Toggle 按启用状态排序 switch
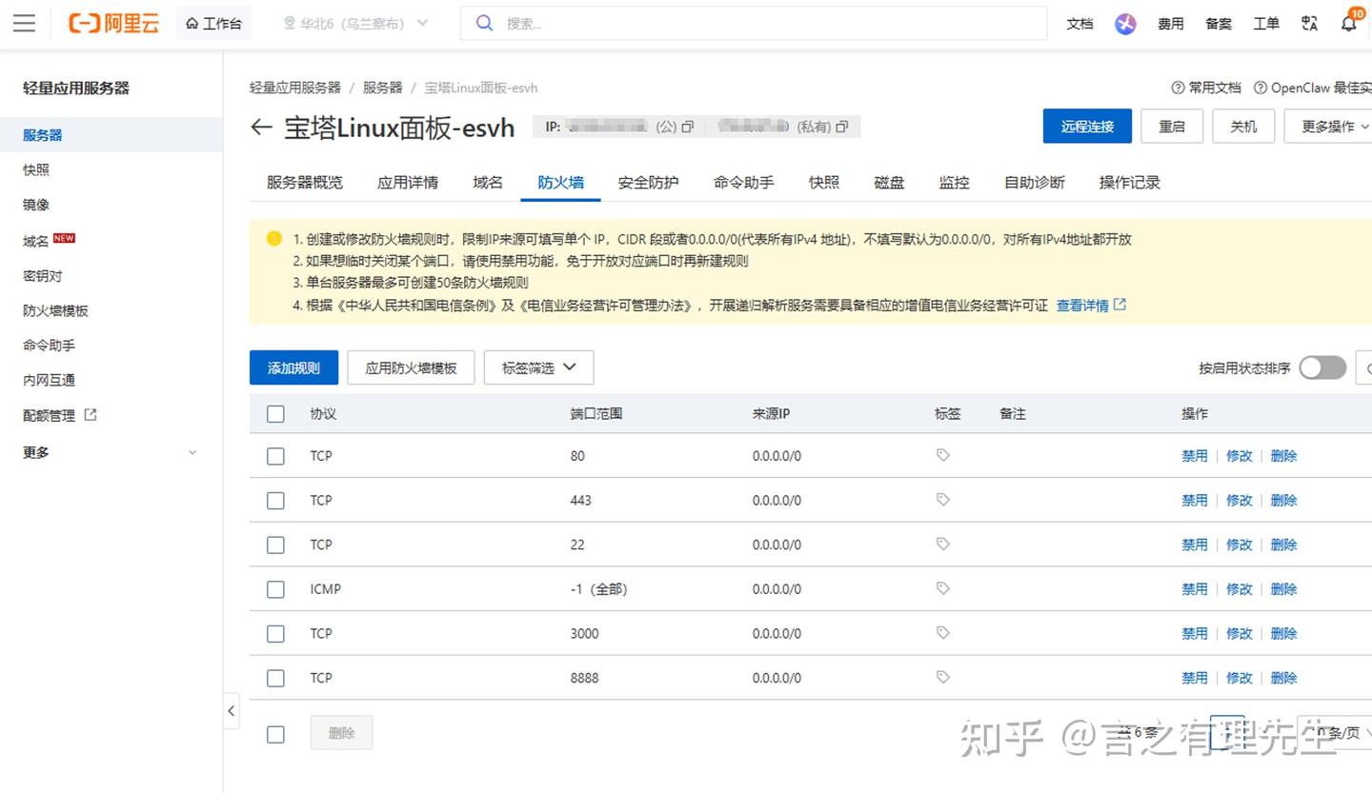 tap(1322, 367)
